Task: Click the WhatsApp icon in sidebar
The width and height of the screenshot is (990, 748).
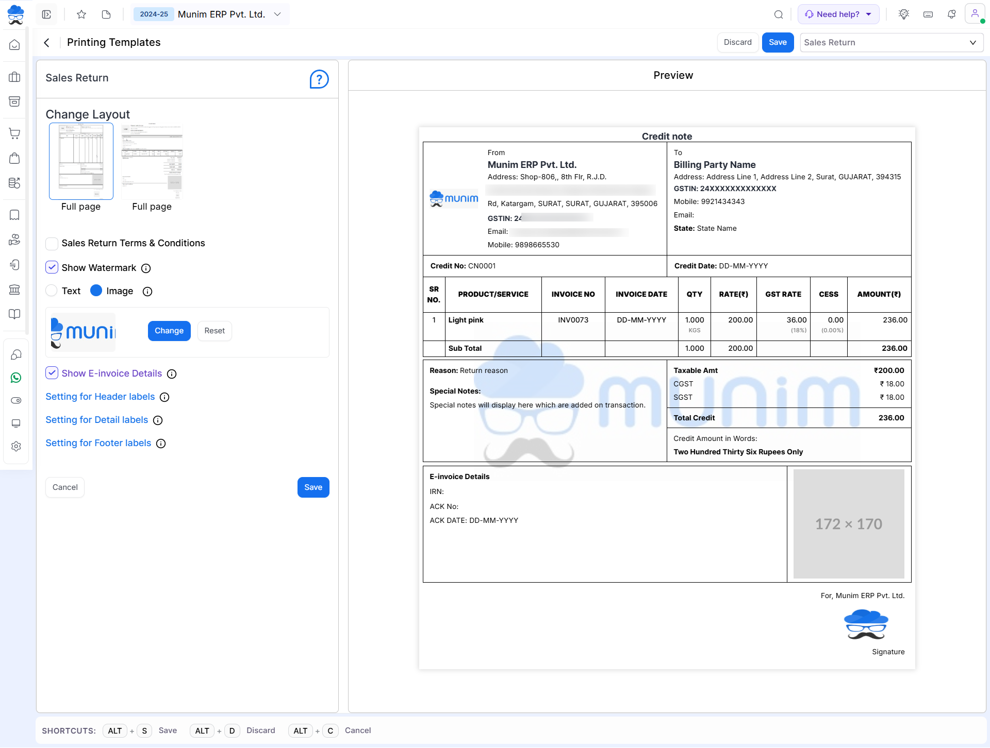Action: (16, 378)
